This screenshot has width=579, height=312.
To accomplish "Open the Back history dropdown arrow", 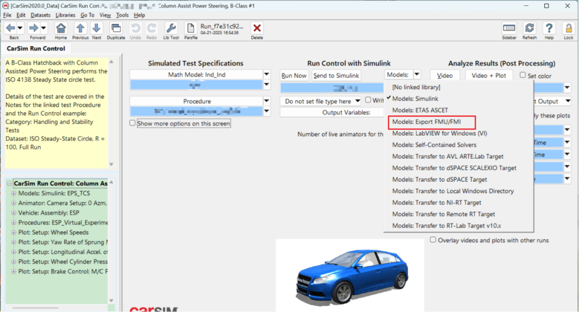I will point(20,28).
